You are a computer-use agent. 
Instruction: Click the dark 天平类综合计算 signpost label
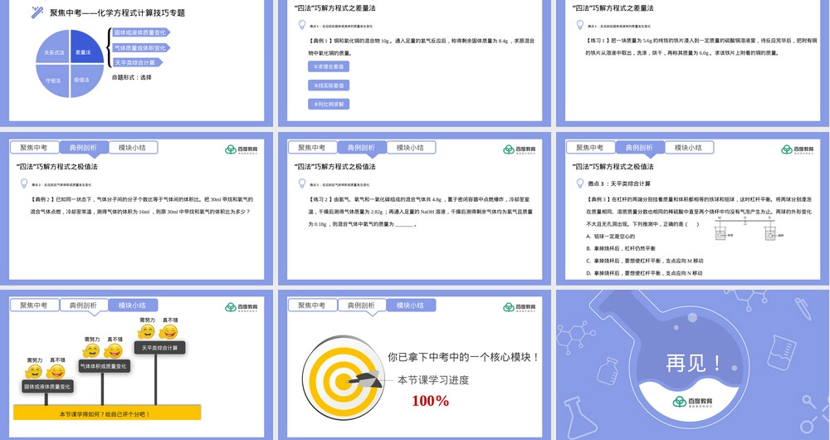[x=159, y=348]
